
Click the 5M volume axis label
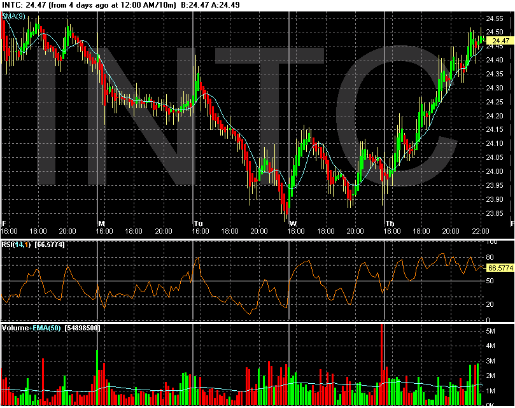tap(490, 331)
